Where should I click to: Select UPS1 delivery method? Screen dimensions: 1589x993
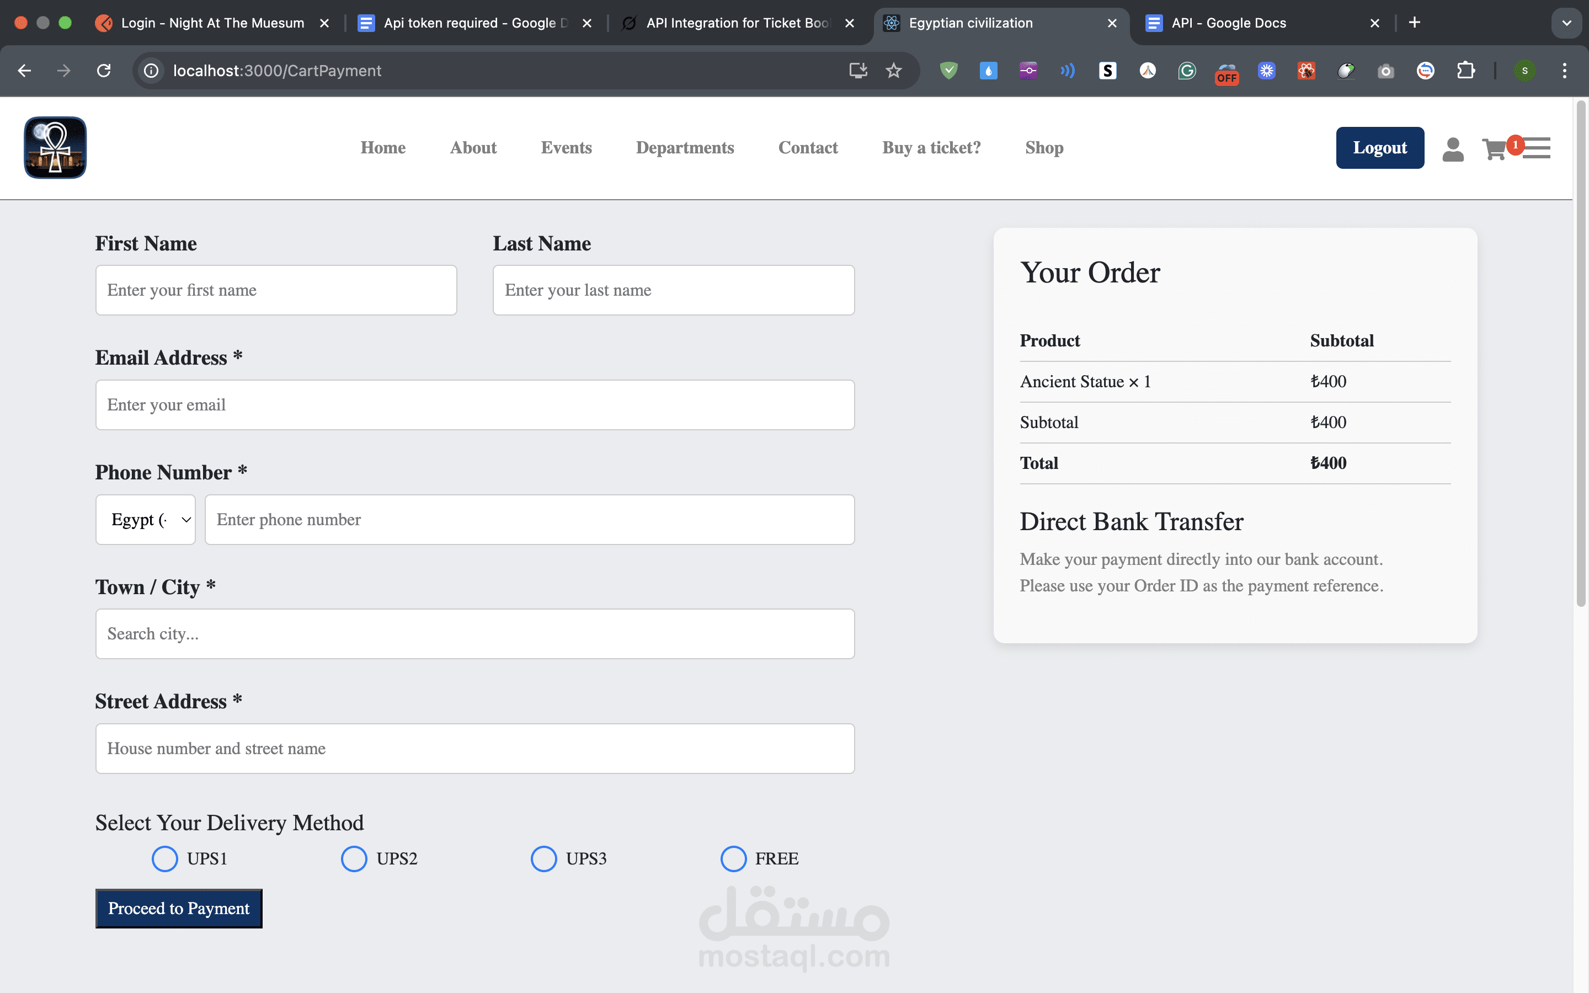coord(164,858)
